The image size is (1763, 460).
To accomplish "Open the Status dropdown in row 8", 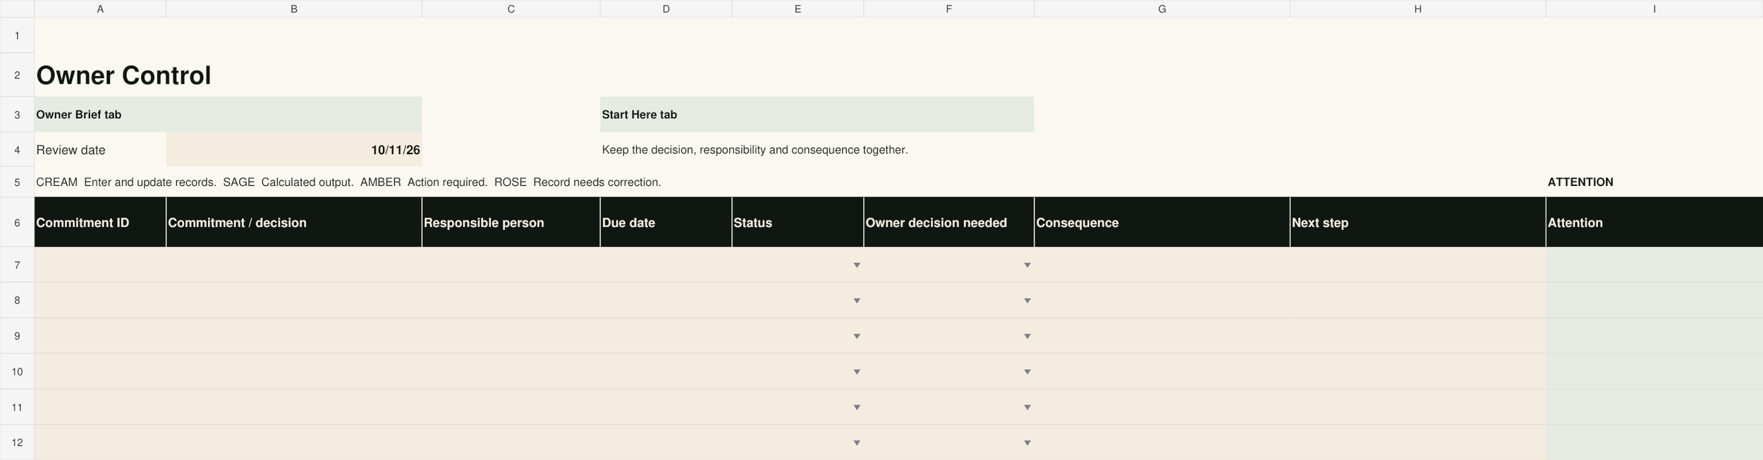I will (x=856, y=301).
